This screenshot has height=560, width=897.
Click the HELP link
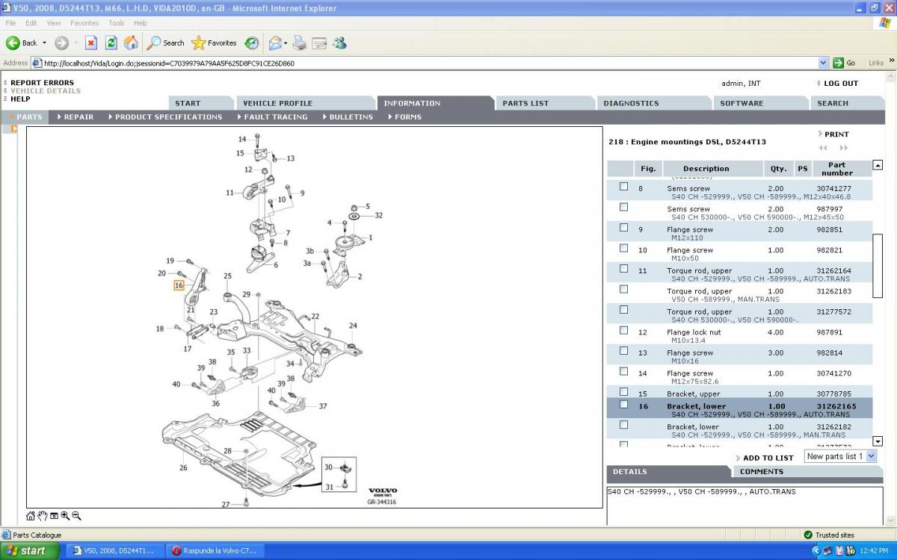pos(20,99)
